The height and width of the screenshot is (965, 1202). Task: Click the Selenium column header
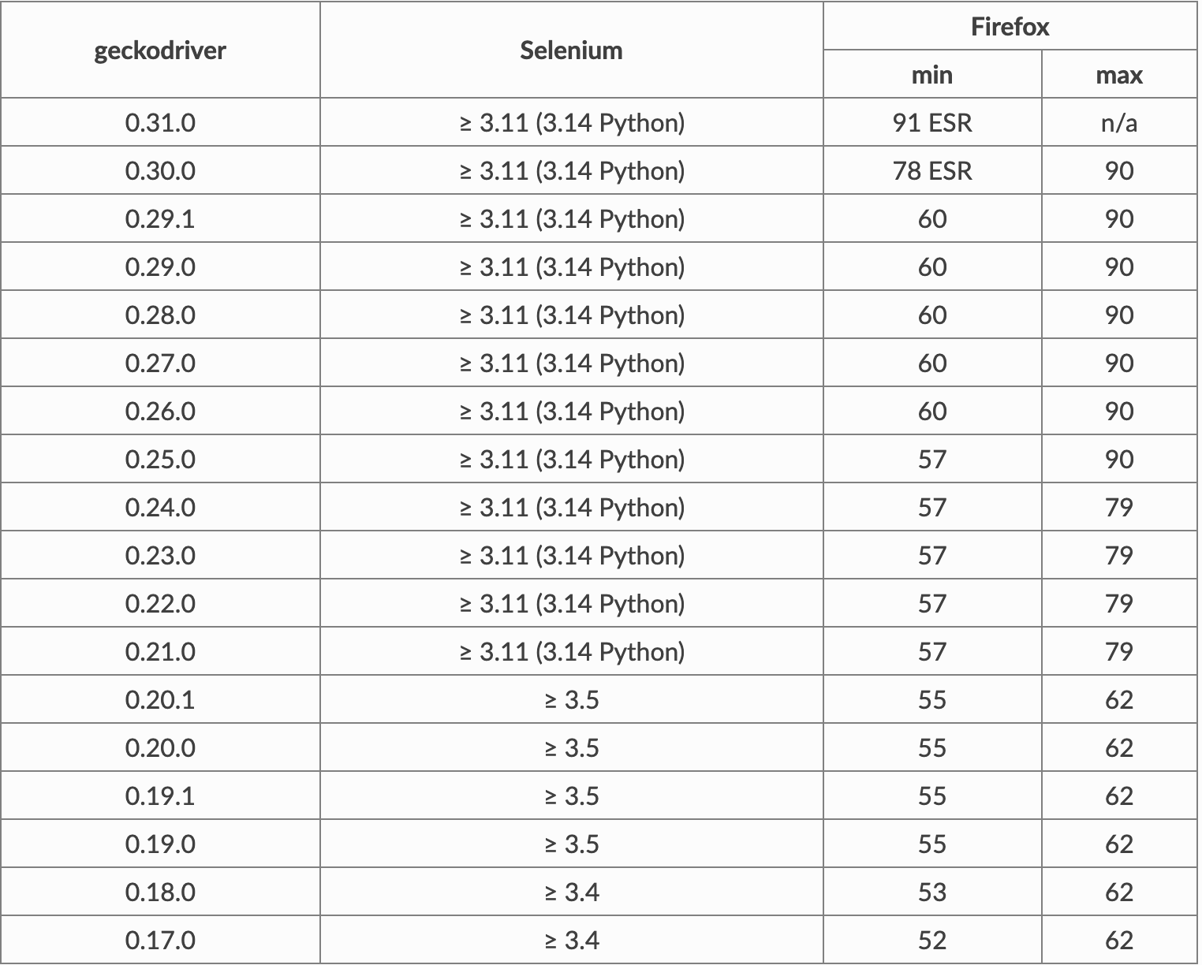(x=572, y=50)
